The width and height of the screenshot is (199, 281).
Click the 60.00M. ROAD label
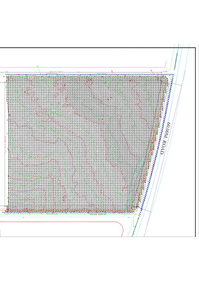tap(165, 138)
